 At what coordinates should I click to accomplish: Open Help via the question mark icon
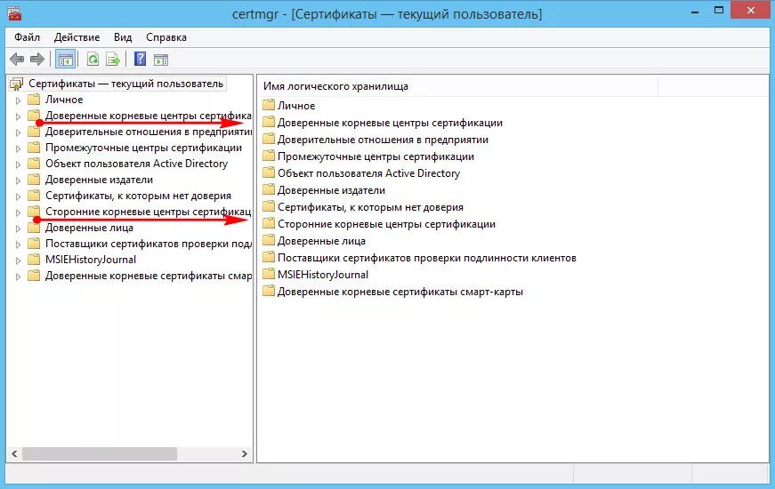tap(141, 60)
